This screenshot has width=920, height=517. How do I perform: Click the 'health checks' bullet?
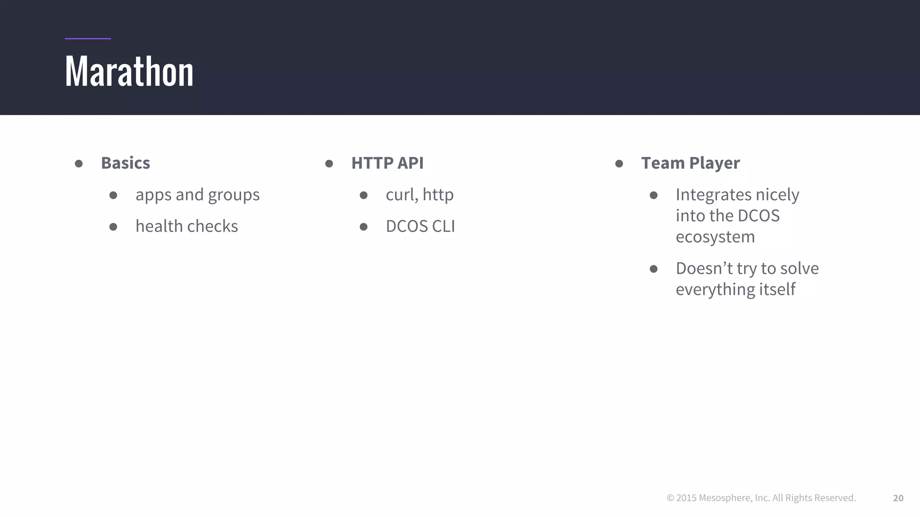tap(187, 226)
